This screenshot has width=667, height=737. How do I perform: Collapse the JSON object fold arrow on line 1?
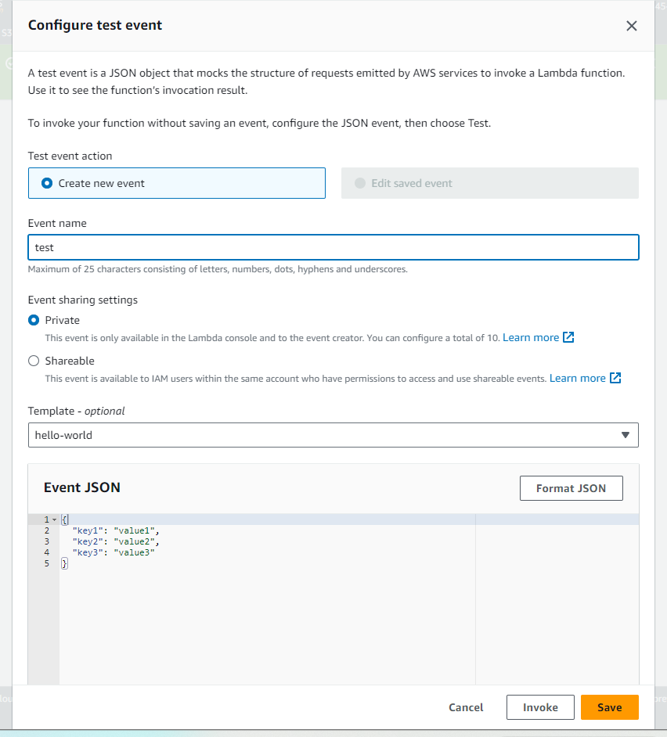click(x=54, y=519)
